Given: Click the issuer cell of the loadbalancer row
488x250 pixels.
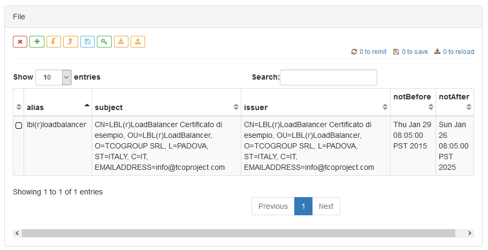Looking at the screenshot, I should coord(316,146).
